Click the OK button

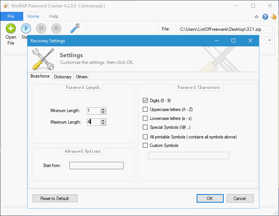210,199
